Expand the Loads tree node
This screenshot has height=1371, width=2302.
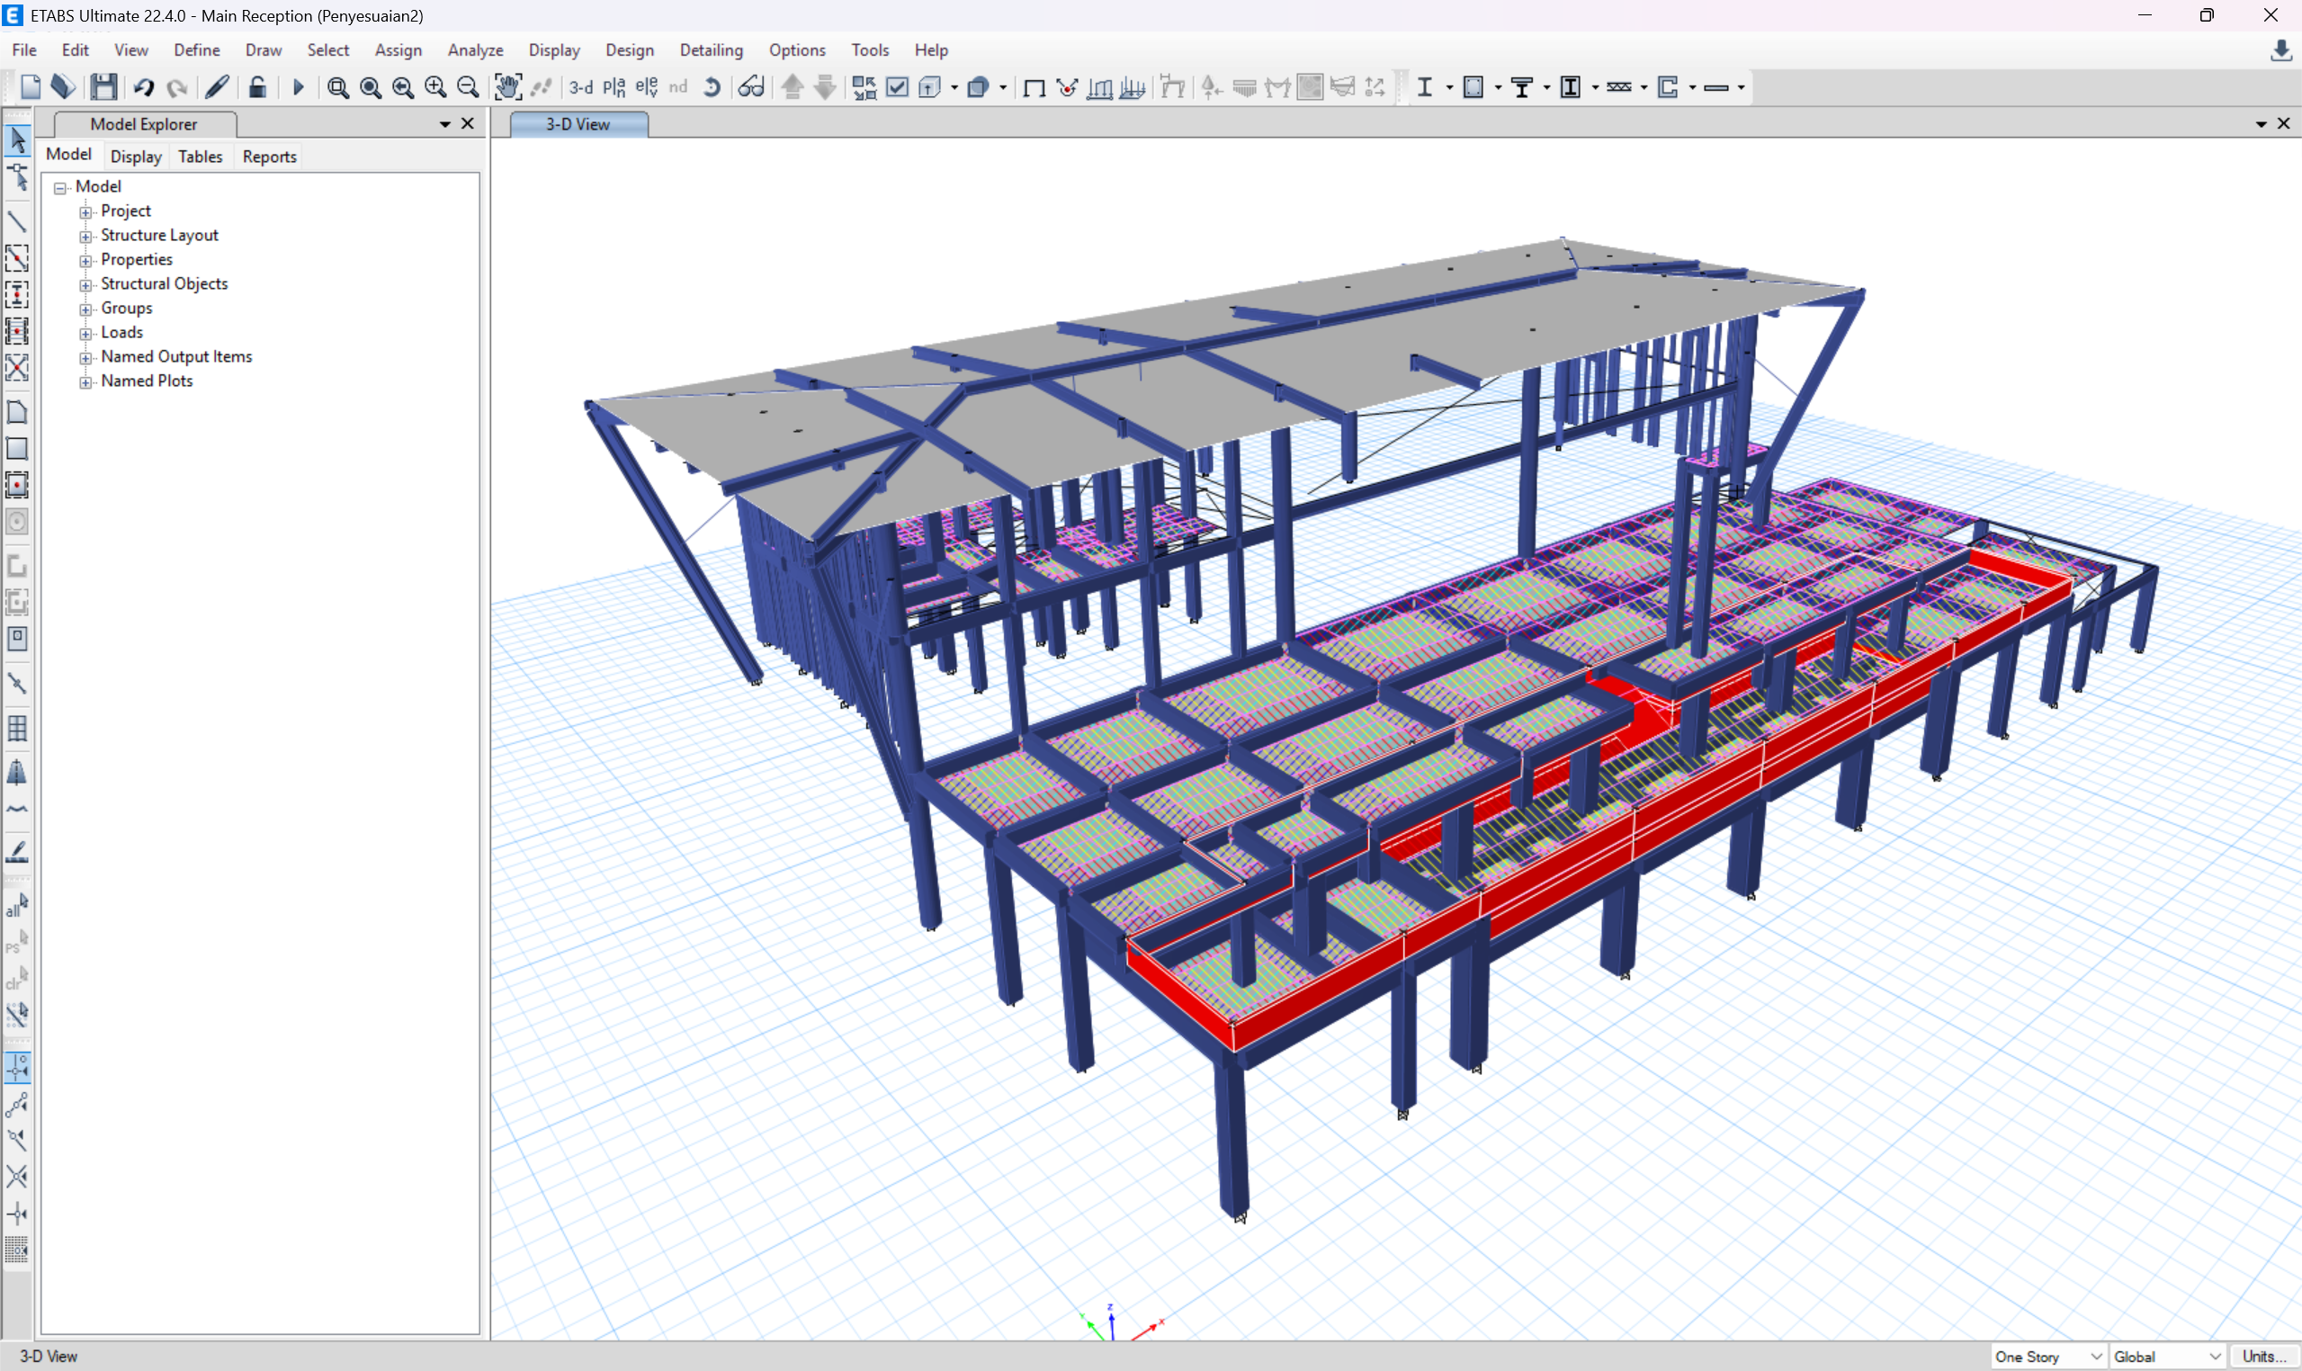pyautogui.click(x=86, y=333)
